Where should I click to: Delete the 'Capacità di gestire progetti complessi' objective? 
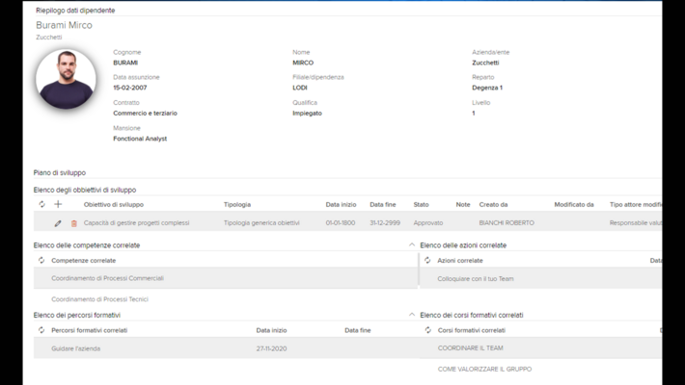(73, 223)
